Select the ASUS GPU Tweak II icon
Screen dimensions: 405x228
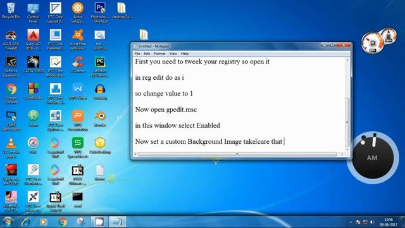(11, 40)
